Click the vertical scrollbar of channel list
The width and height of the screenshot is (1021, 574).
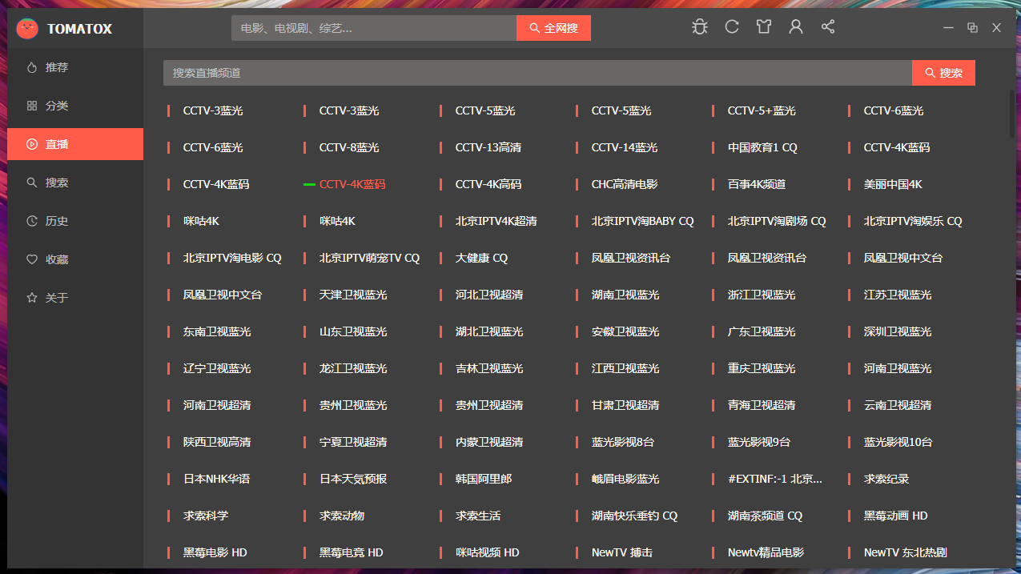(1011, 112)
